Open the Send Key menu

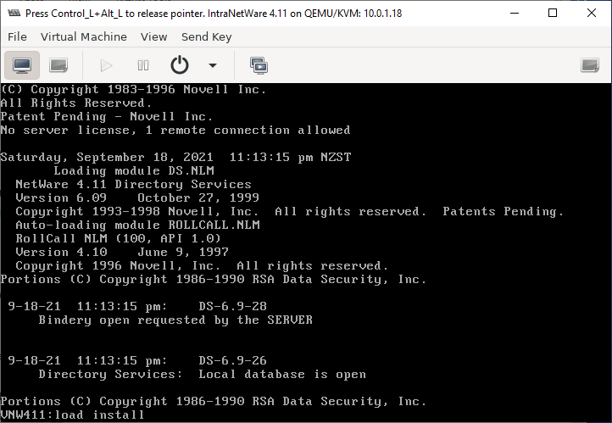pos(207,36)
